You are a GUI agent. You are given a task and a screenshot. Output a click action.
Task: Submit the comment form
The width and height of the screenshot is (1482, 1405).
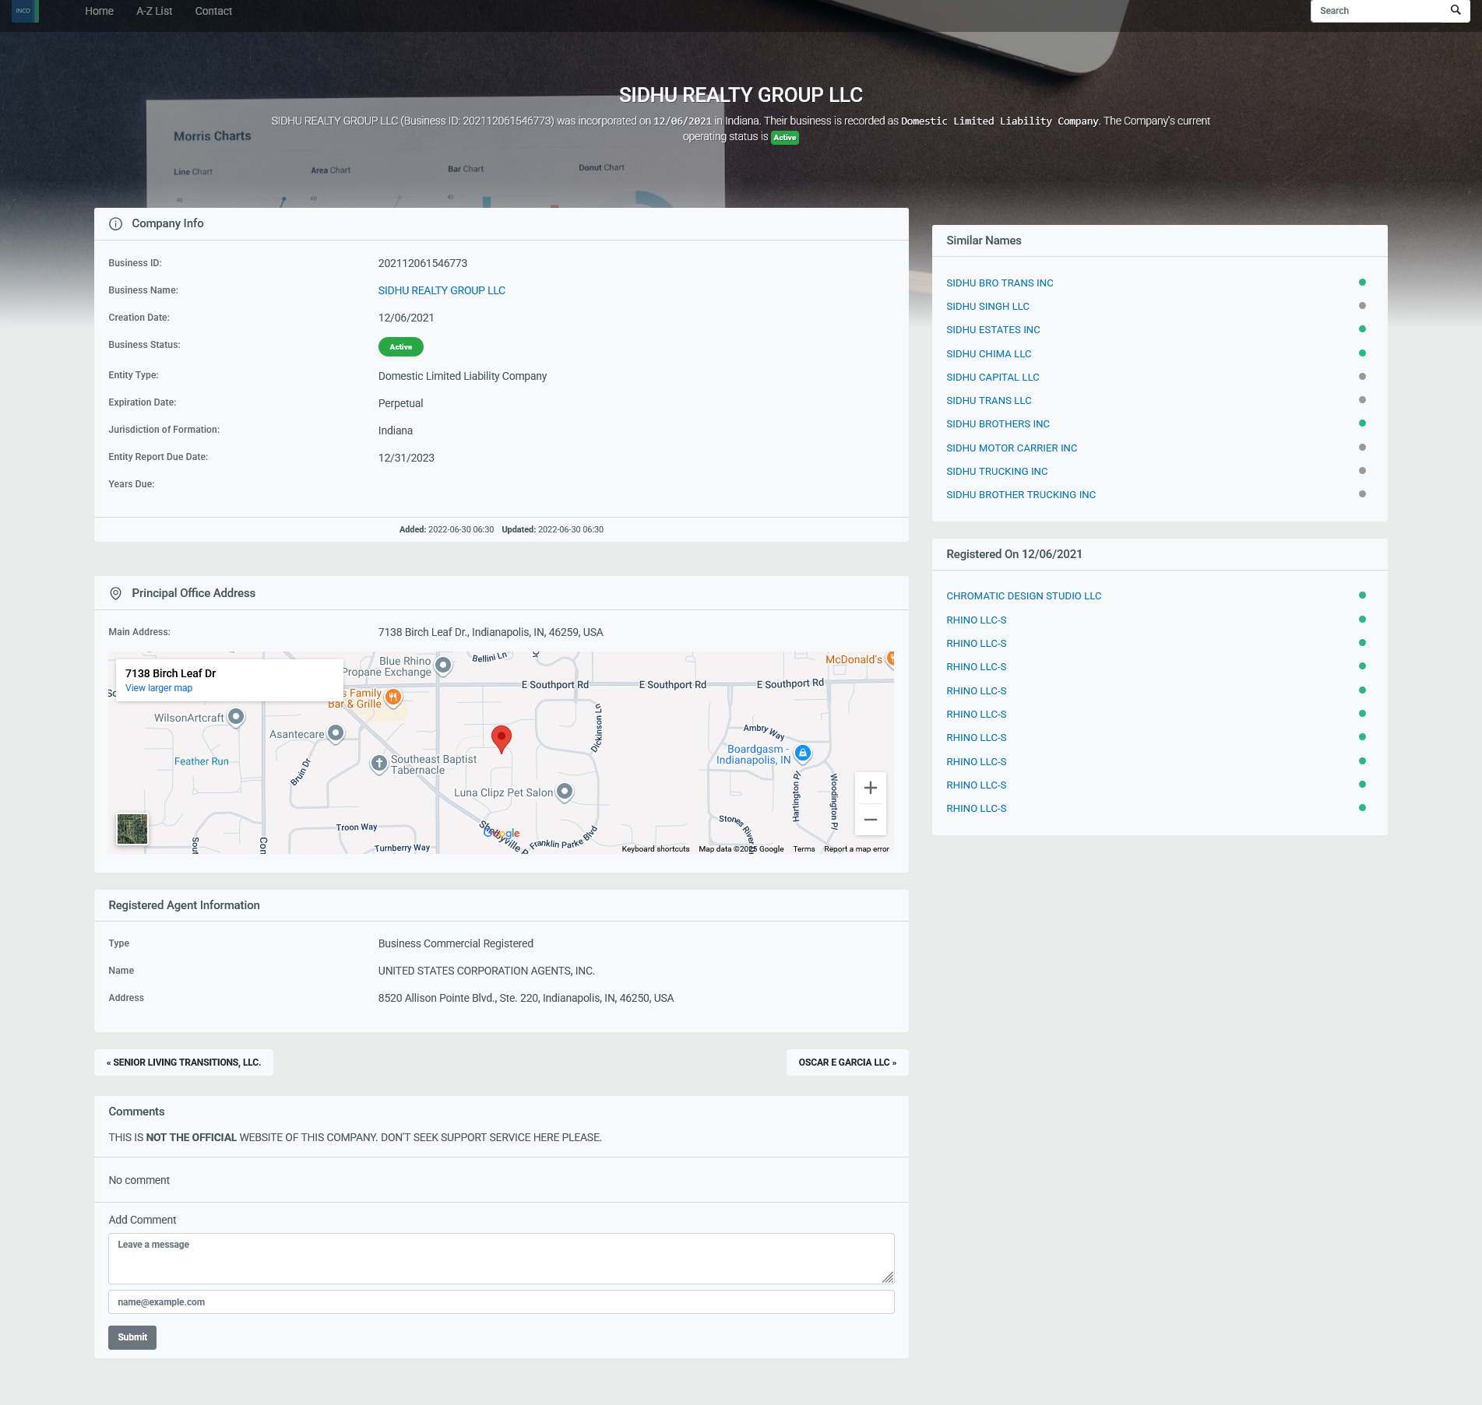coord(132,1337)
